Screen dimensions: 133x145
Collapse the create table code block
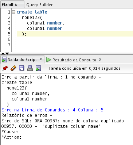tap(14, 12)
